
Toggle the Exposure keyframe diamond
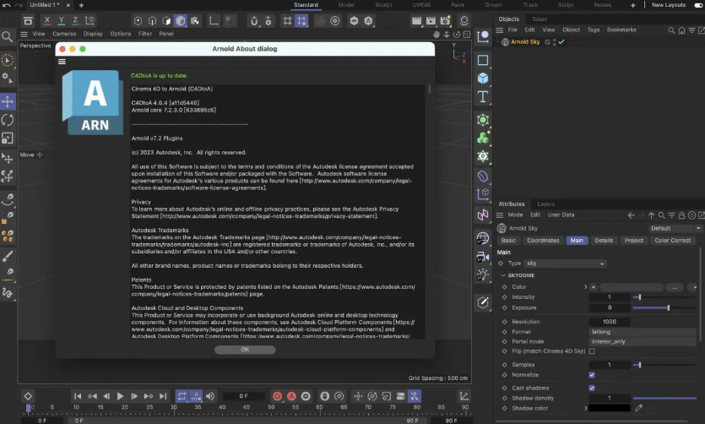[504, 308]
